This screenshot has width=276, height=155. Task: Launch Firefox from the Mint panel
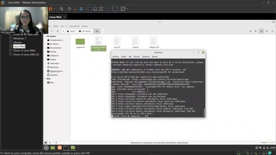coord(60,148)
